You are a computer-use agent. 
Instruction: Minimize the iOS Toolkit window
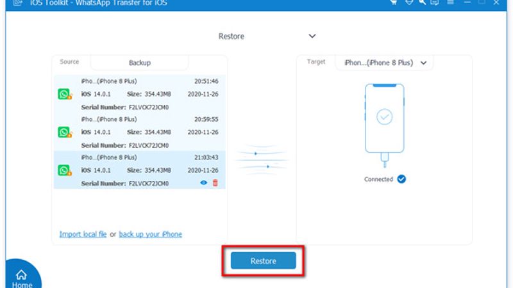tap(467, 2)
